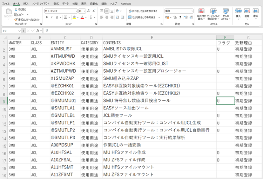Increase font size with large A icon

89,11
